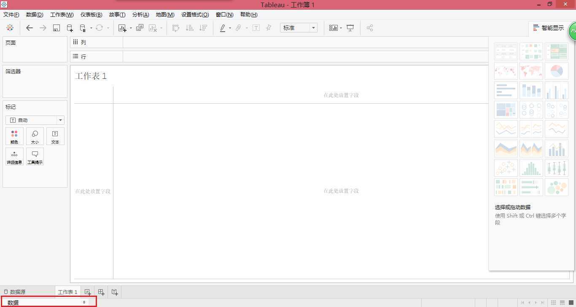This screenshot has width=576, height=307.
Task: Open the 窗口(N) menu
Action: [x=224, y=15]
